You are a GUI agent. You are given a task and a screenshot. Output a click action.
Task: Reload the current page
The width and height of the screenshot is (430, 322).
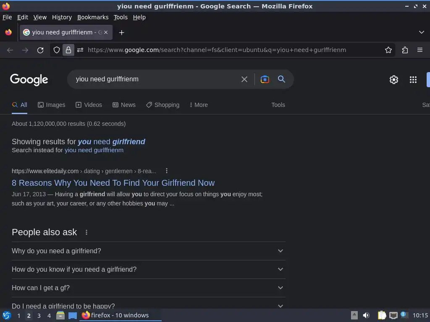(x=40, y=50)
